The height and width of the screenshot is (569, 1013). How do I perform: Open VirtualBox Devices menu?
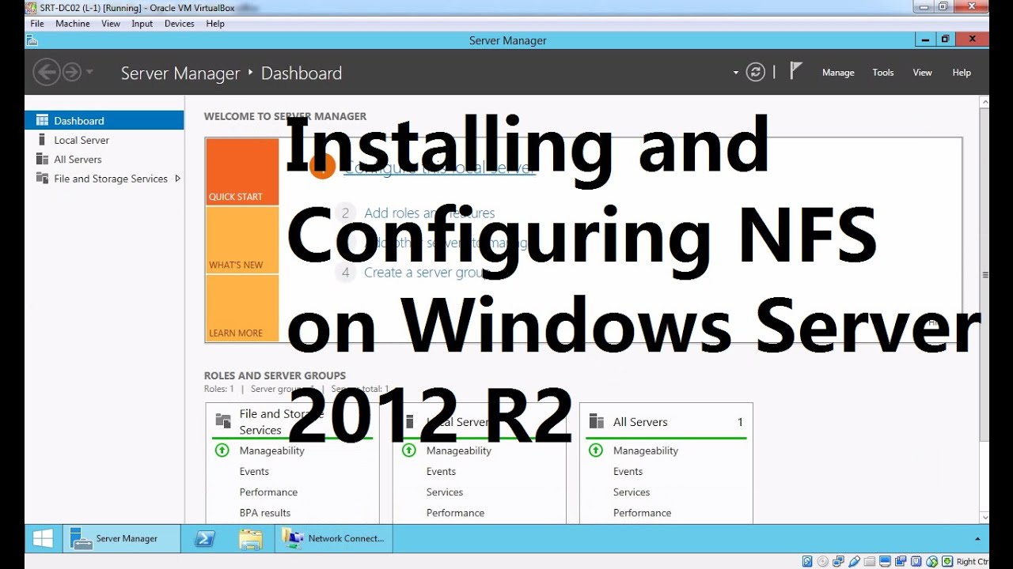click(179, 24)
